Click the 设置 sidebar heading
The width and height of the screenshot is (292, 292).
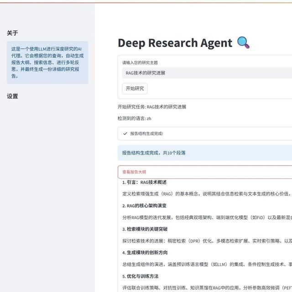(12, 96)
